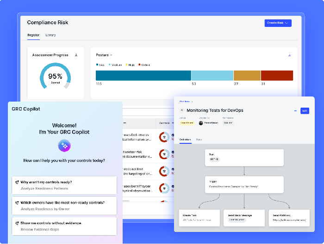Click the status badge under Status label
This screenshot has width=324, height=244.
187,123
